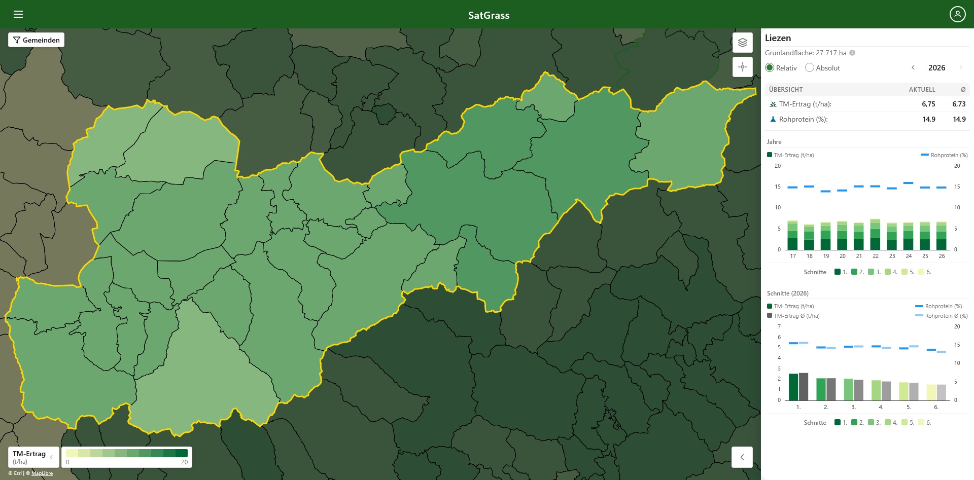
Task: Click the TM-Ertrag color scale bar
Action: [127, 453]
